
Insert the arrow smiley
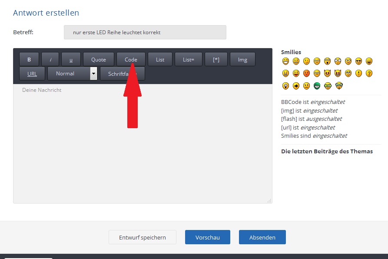point(296,86)
